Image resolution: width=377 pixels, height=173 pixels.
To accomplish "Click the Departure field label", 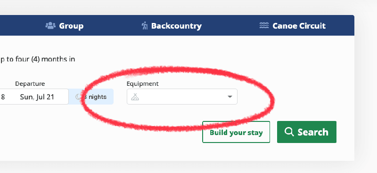I will [30, 84].
